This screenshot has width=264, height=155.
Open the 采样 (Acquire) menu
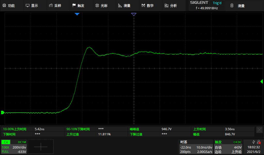(55, 6)
